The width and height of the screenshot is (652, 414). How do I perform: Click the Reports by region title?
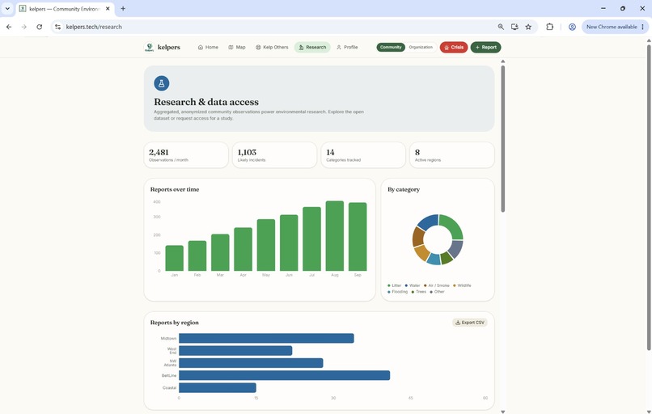[x=174, y=323]
